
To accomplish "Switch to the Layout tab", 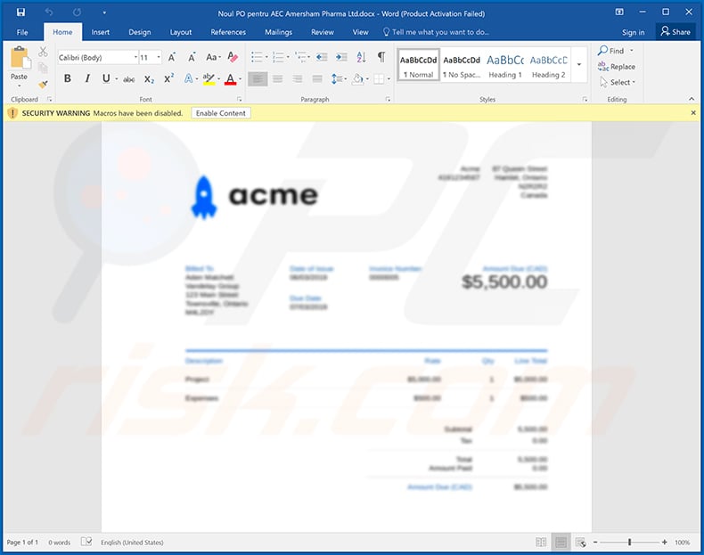I will pyautogui.click(x=181, y=32).
